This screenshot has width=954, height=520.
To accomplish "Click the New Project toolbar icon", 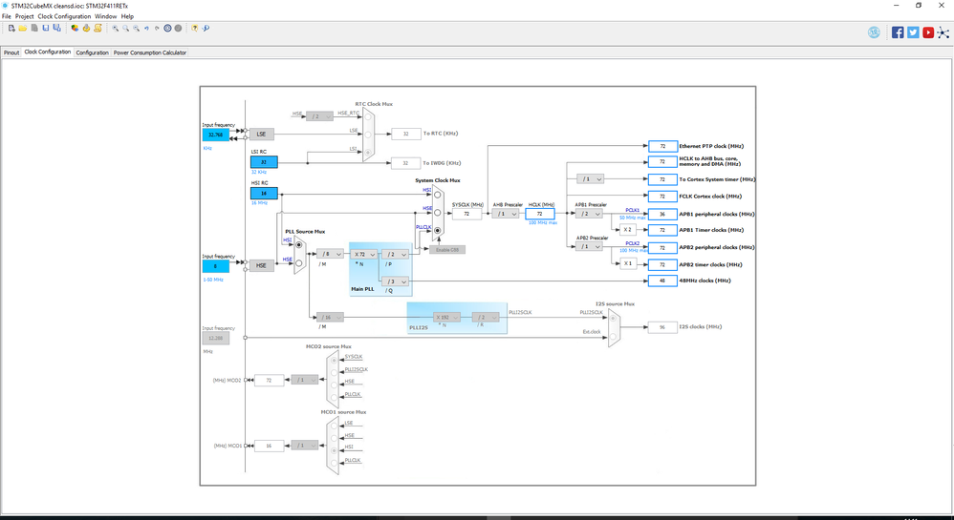I will (x=11, y=28).
